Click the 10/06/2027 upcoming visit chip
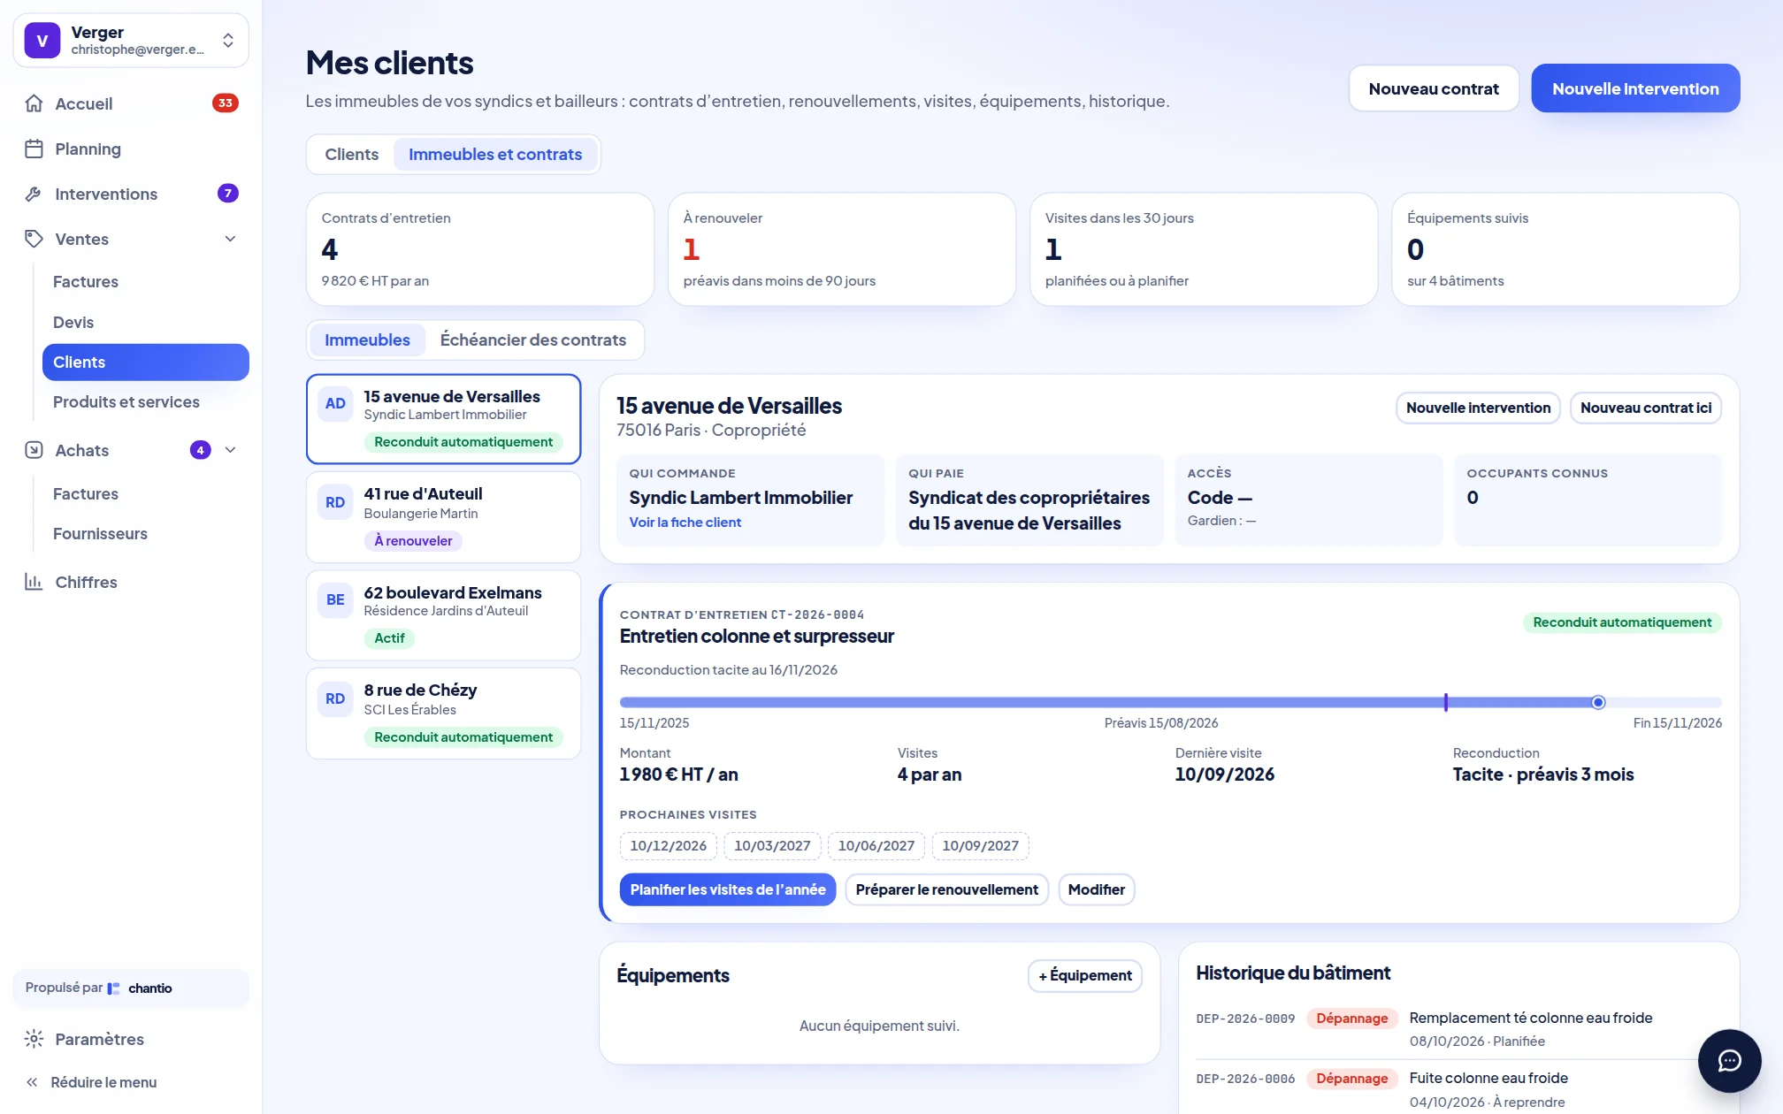This screenshot has width=1783, height=1114. coord(876,846)
